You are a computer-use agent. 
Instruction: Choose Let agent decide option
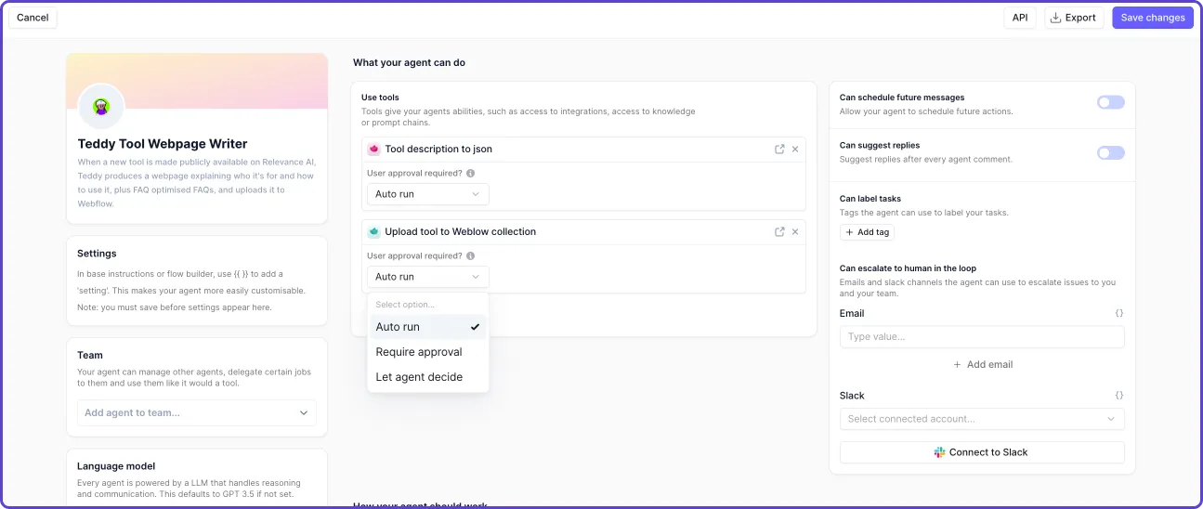pos(419,377)
